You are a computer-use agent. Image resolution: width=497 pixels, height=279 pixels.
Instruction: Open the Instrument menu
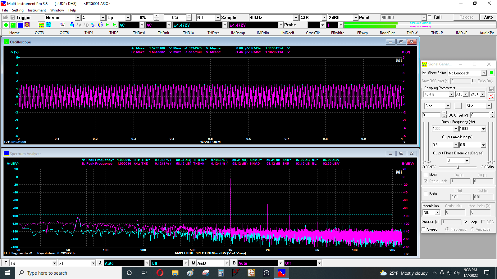pos(37,10)
